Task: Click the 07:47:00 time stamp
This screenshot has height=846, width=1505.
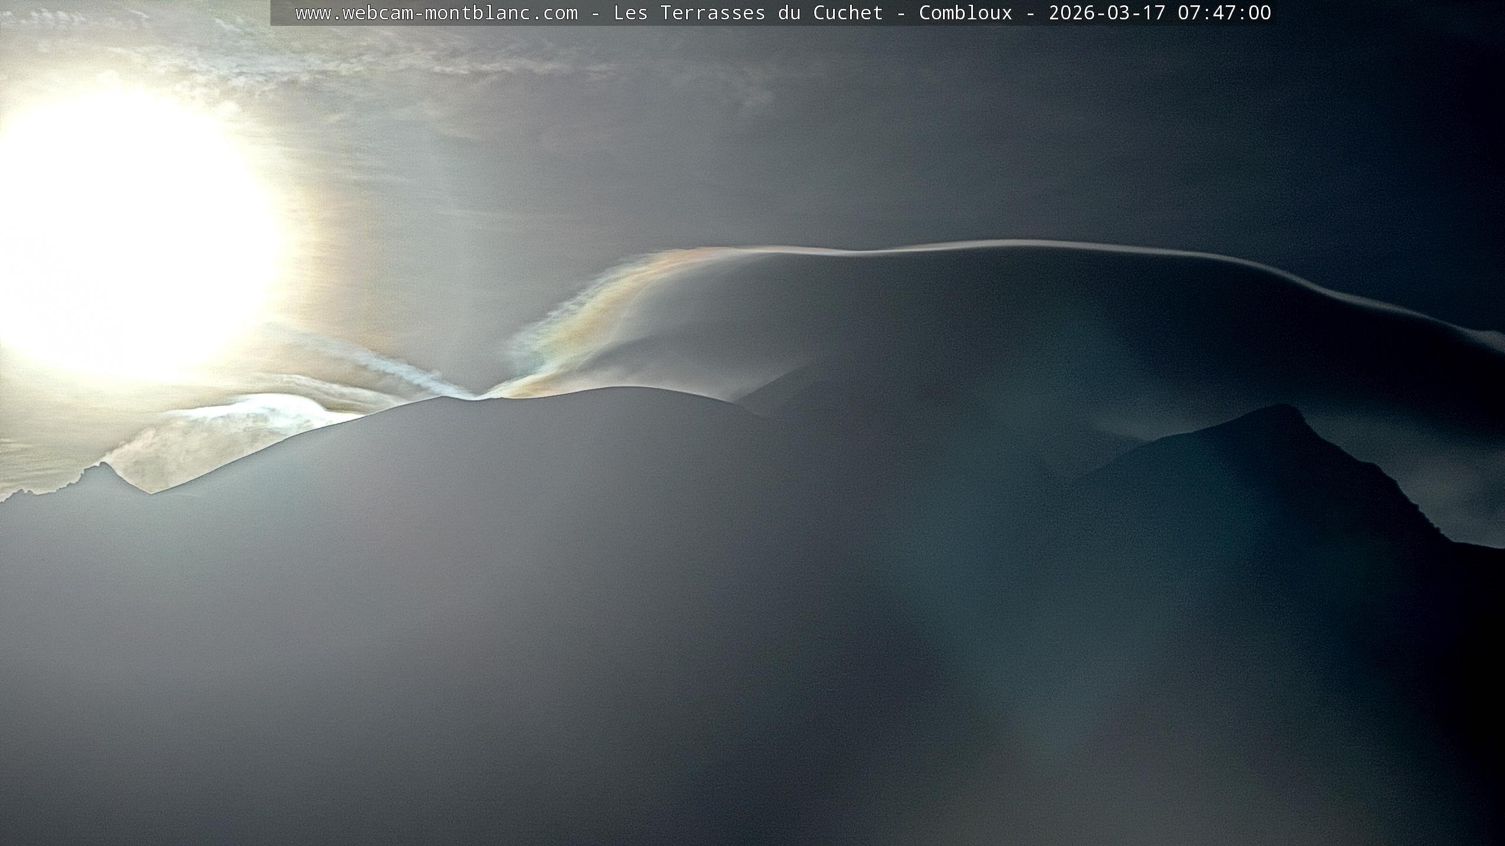Action: tap(1224, 13)
